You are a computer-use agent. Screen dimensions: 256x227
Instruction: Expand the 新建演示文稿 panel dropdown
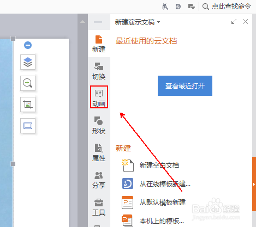(159, 22)
